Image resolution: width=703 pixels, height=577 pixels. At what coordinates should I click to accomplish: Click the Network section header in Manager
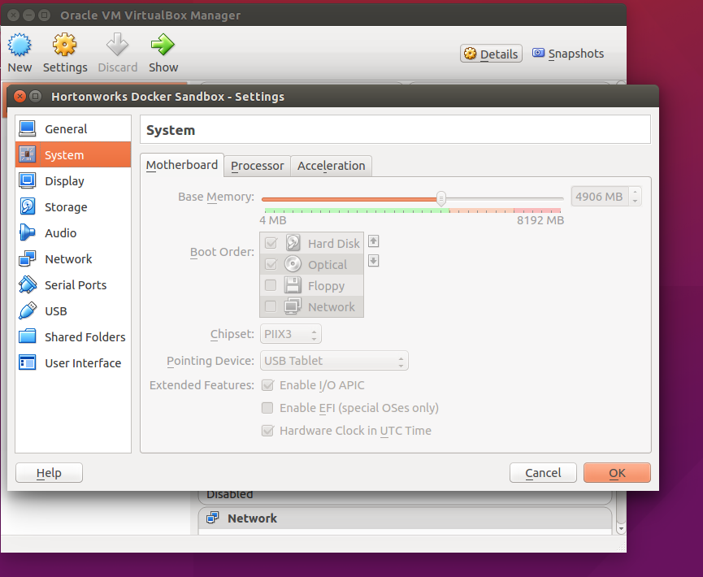(x=405, y=518)
